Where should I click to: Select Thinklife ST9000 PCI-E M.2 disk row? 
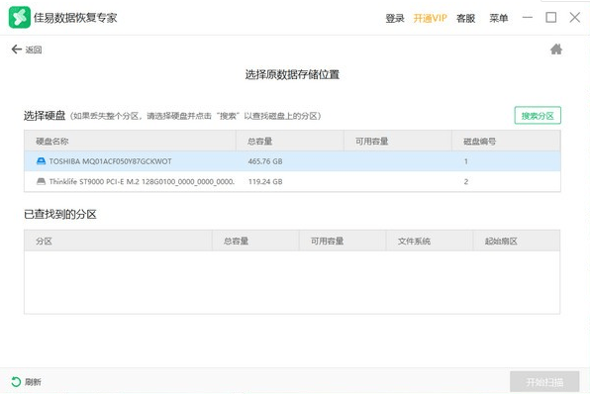click(x=292, y=181)
